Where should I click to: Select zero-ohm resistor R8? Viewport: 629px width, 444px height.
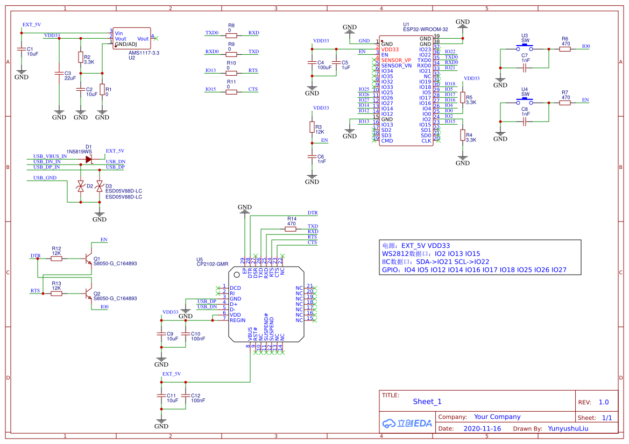231,35
